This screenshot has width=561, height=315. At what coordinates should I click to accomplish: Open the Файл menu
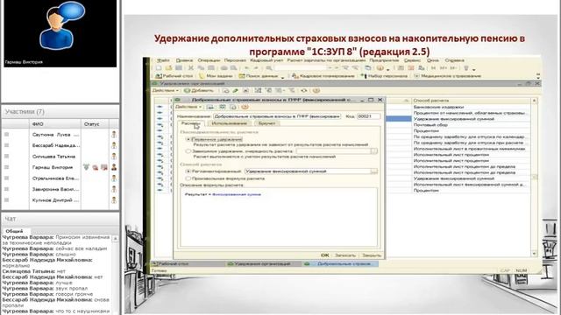point(163,60)
